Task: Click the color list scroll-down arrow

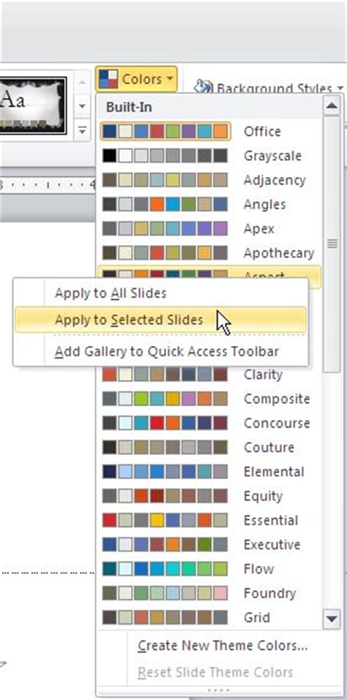Action: [332, 619]
